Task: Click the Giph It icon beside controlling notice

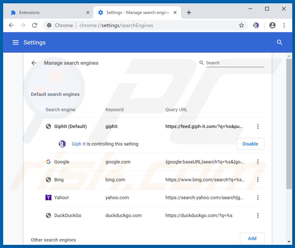Action: pos(62,144)
